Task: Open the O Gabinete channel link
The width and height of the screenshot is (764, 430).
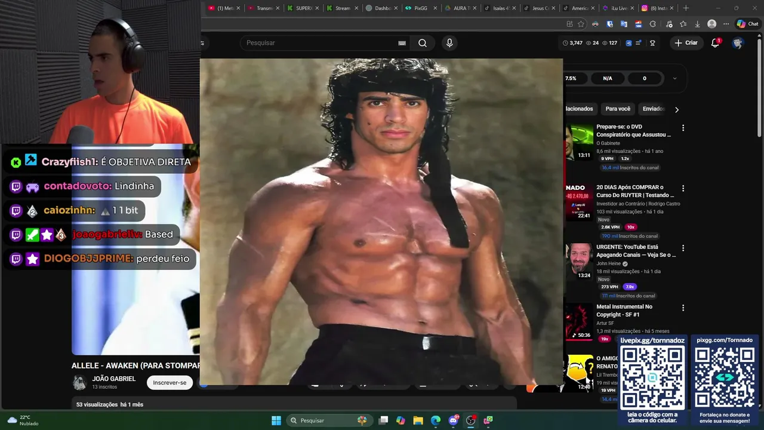Action: click(x=608, y=143)
